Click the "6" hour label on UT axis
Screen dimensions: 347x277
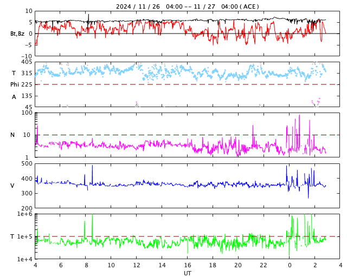[61, 265]
